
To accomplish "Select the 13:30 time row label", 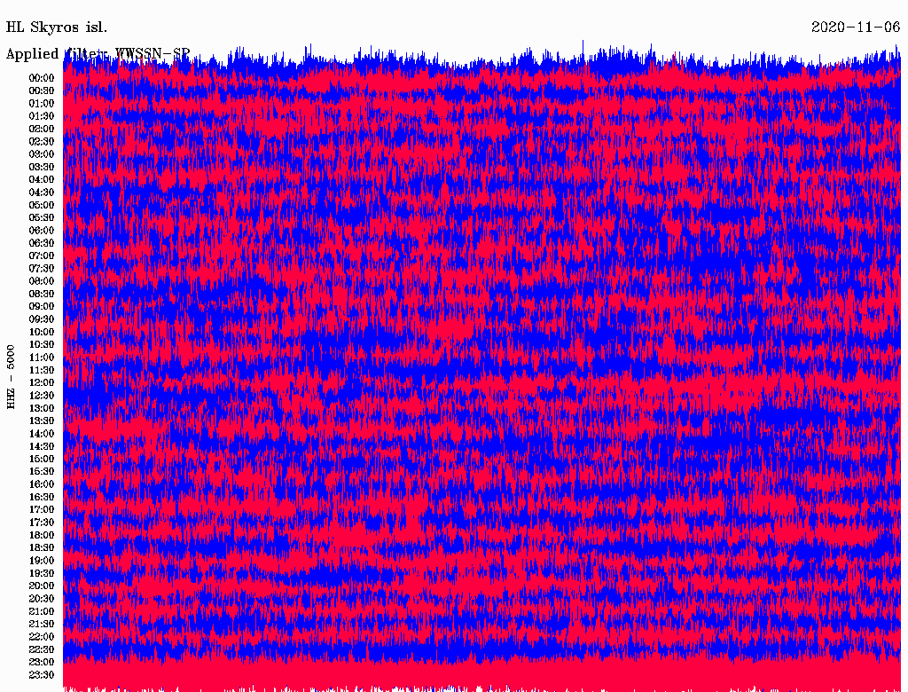I will [42, 421].
